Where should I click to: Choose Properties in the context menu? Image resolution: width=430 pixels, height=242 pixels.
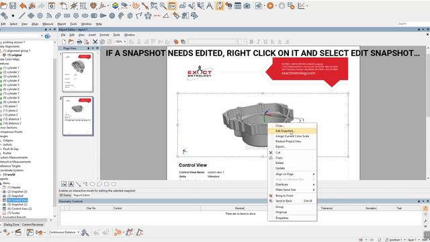(x=292, y=218)
